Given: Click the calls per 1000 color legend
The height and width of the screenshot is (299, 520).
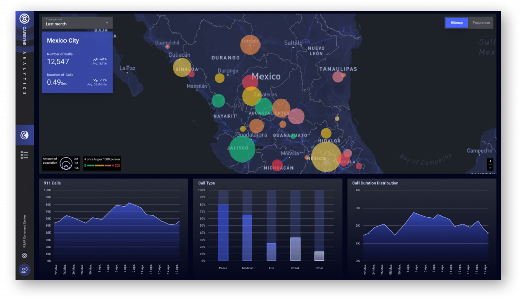Looking at the screenshot, I should coord(102,163).
